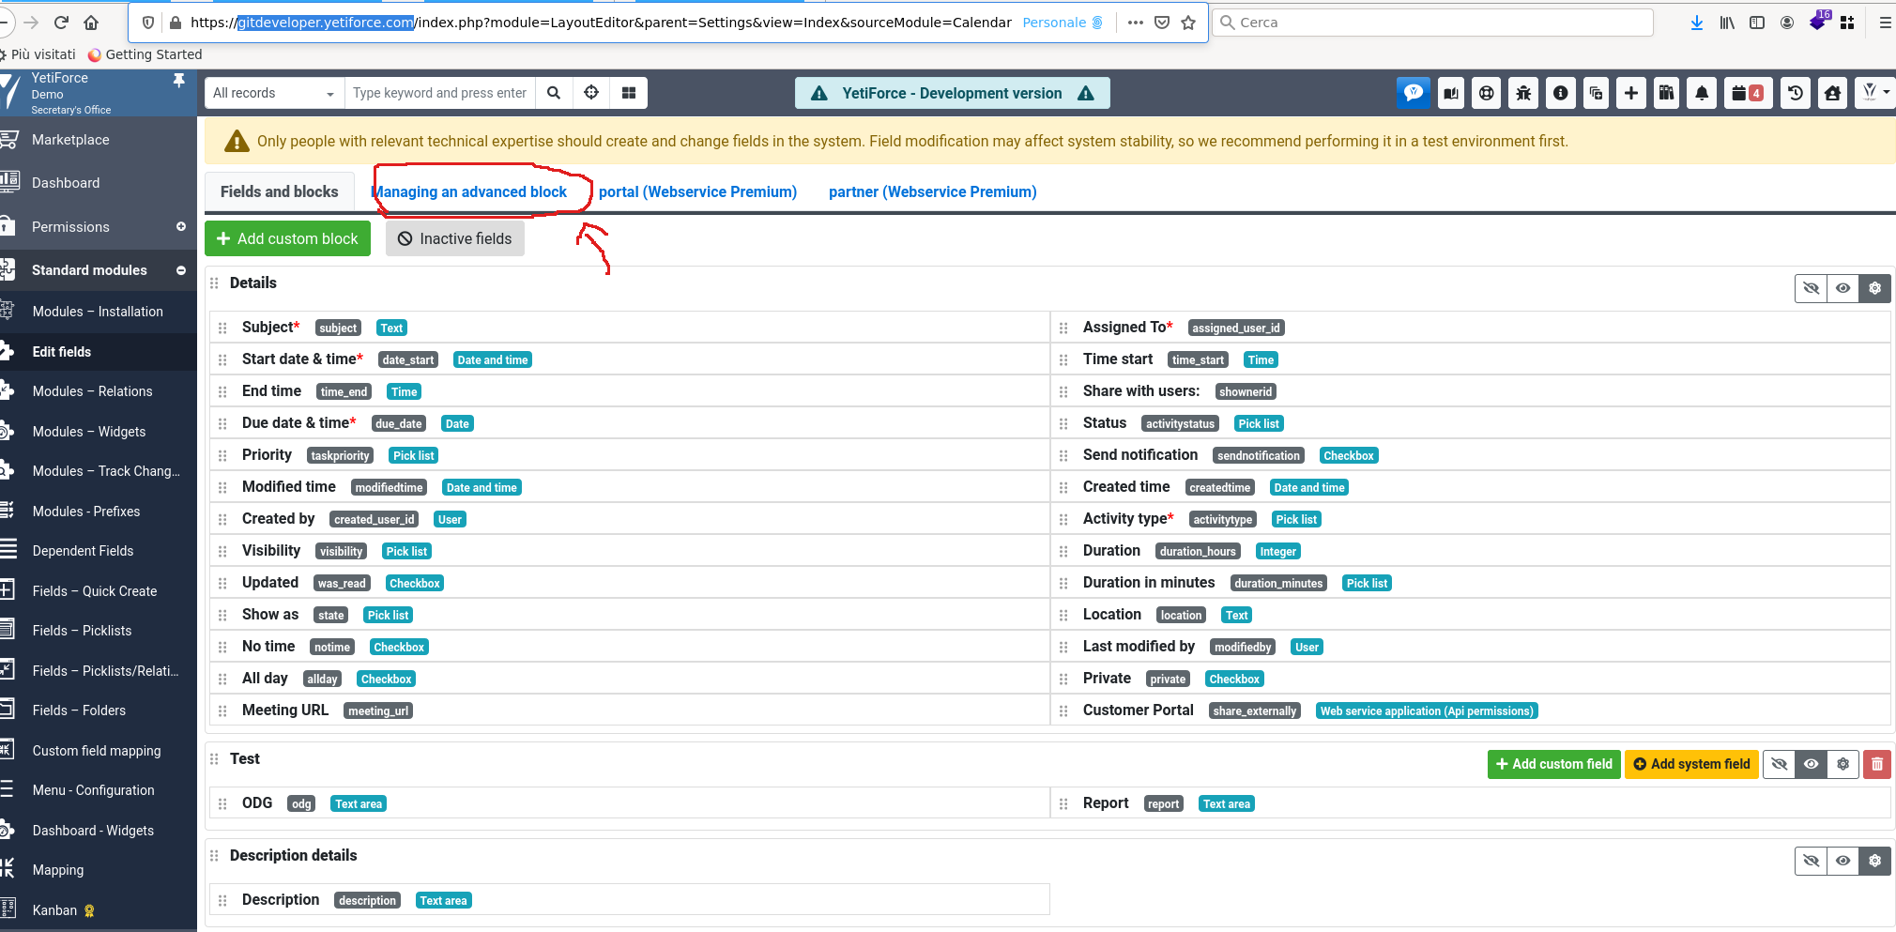Click Add system field in the Test block
1896x932 pixels.
tap(1691, 764)
